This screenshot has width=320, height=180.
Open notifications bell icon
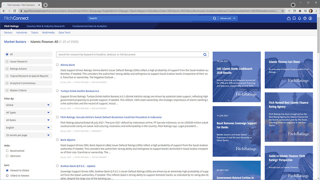coord(299,18)
